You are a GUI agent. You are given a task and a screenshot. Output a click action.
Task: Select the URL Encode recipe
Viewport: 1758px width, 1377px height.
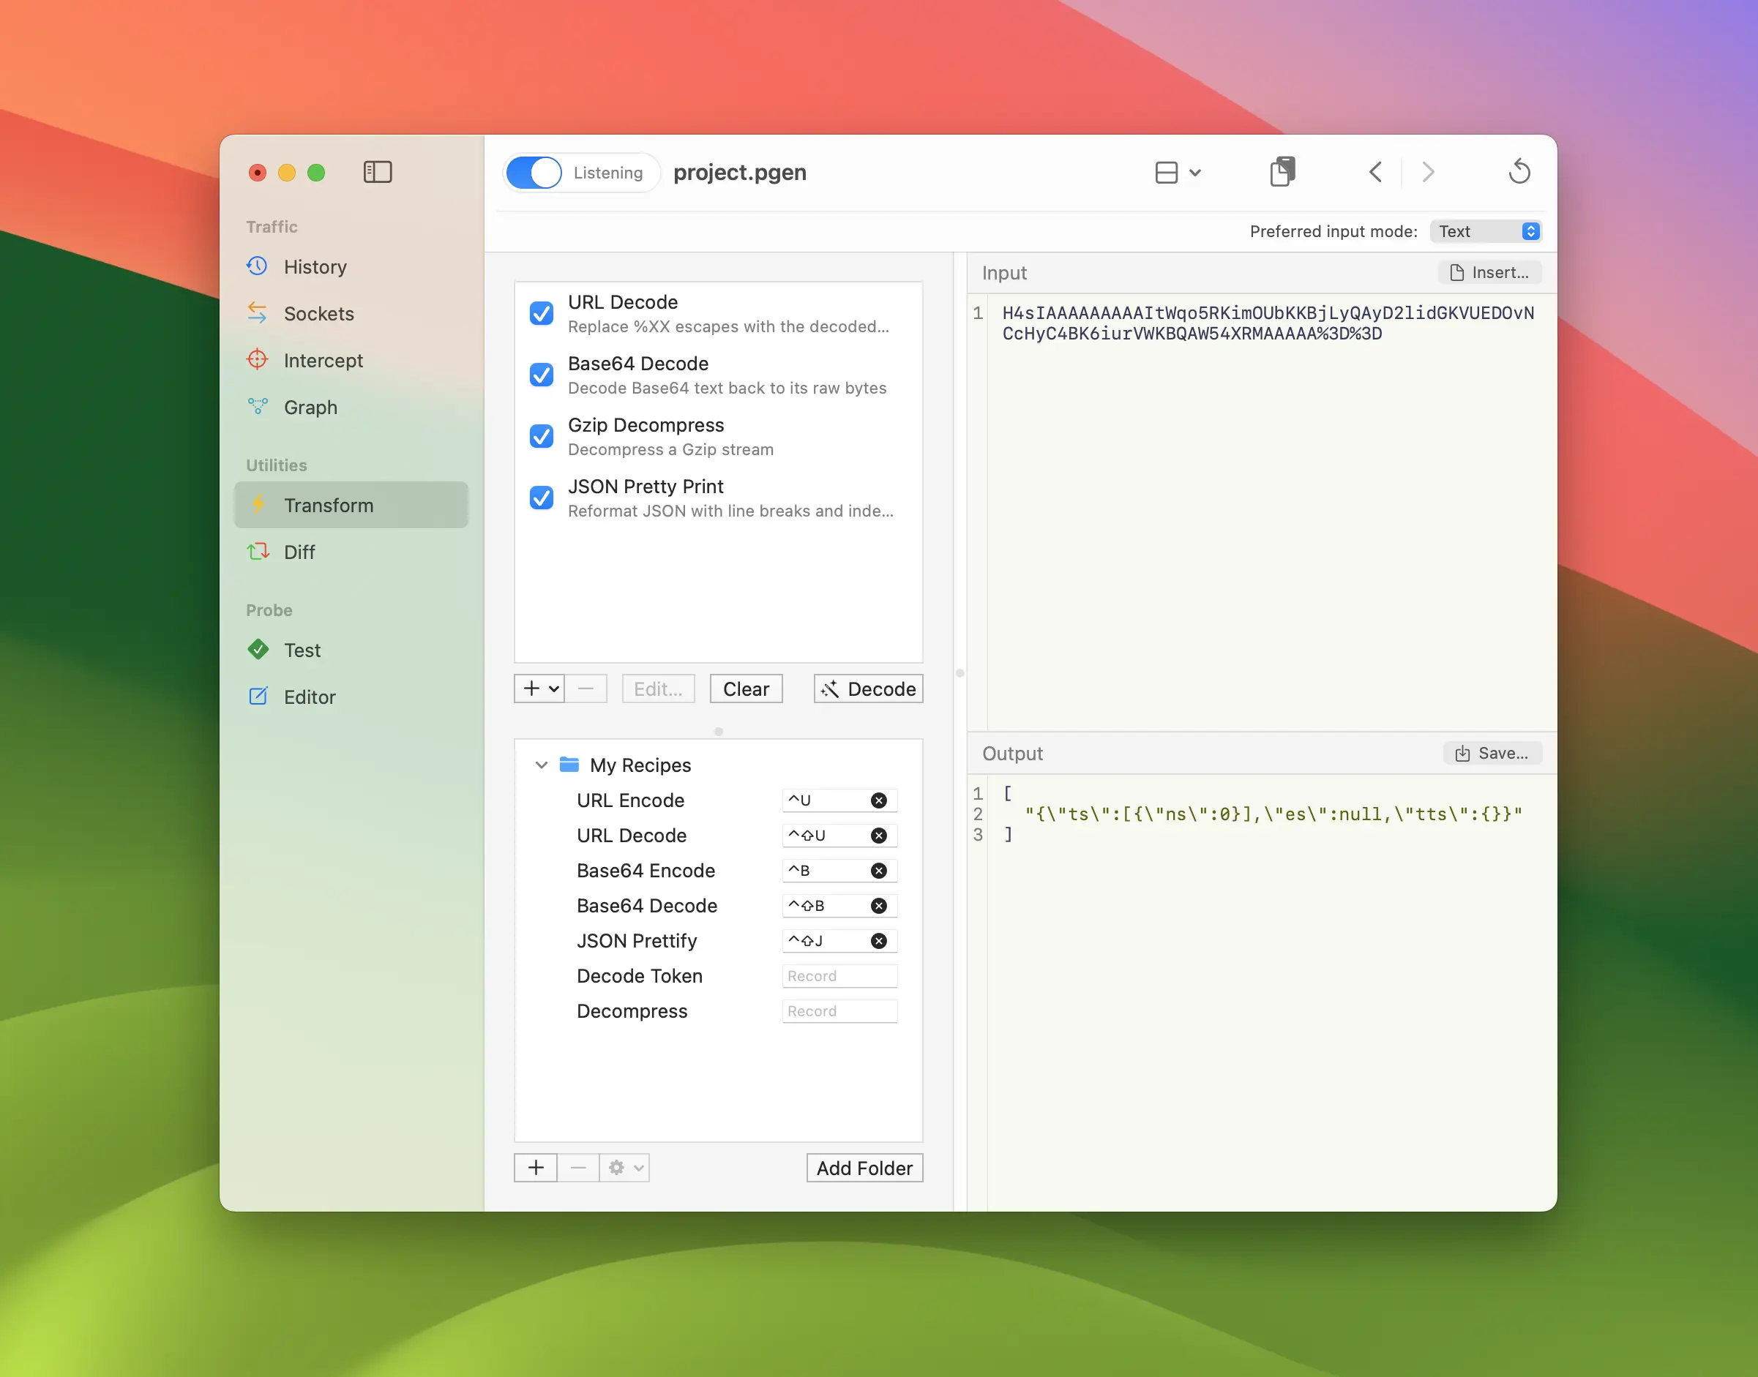point(631,800)
